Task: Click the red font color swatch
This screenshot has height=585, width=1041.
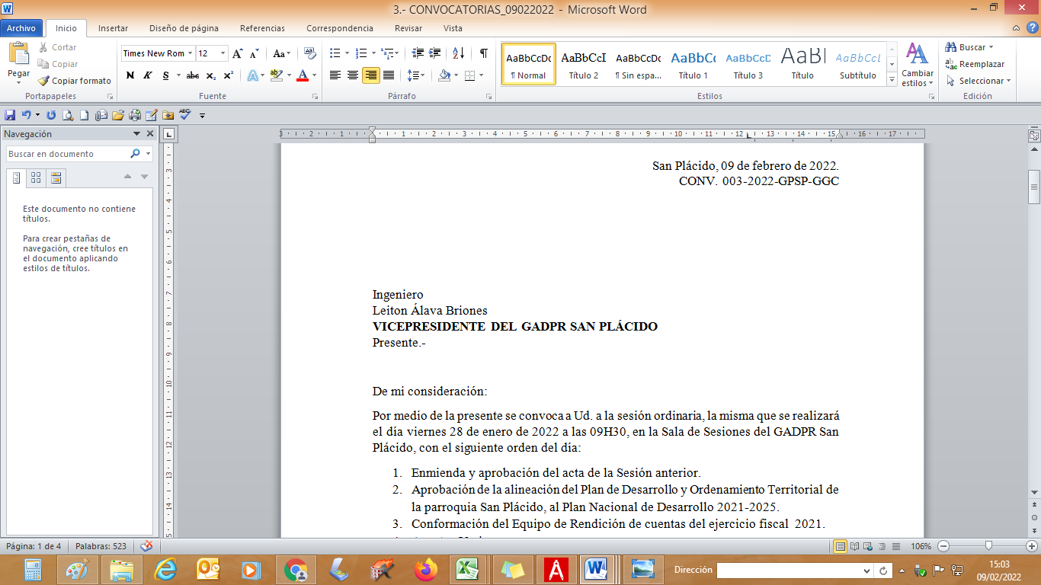Action: (x=303, y=75)
